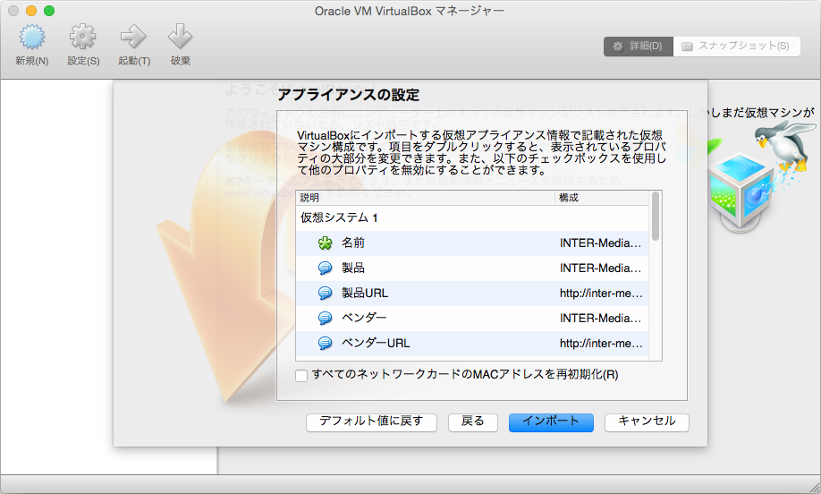
Task: Click the INTER-Media value in 製品 row
Action: (x=601, y=268)
